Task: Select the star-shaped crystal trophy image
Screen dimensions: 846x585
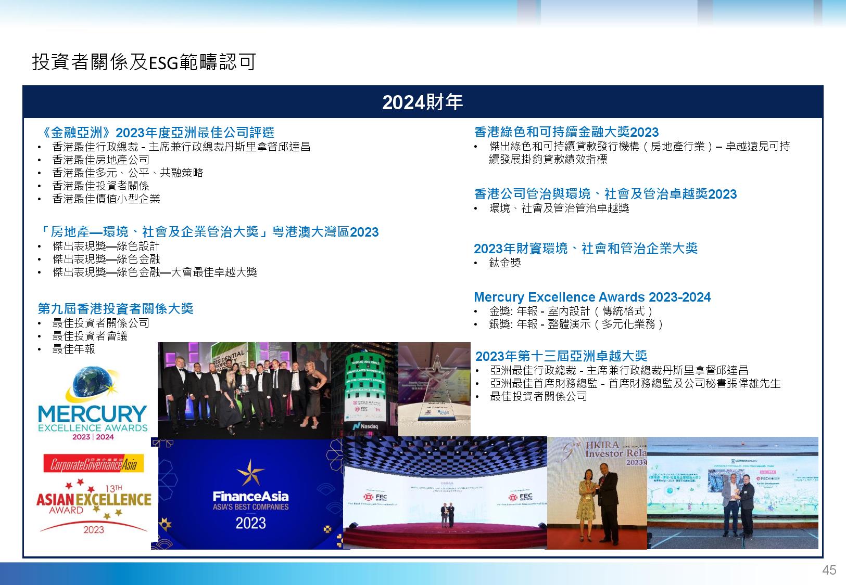Action: click(x=434, y=389)
